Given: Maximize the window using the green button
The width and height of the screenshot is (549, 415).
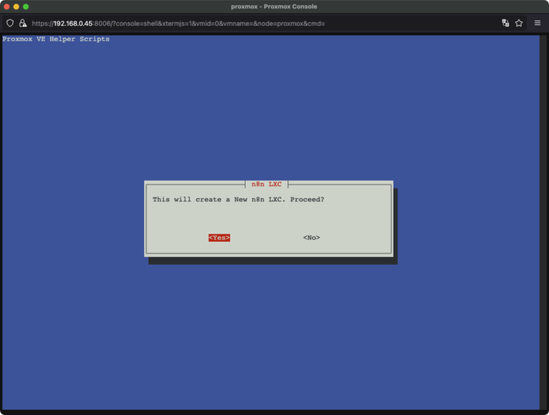Looking at the screenshot, I should 26,7.
